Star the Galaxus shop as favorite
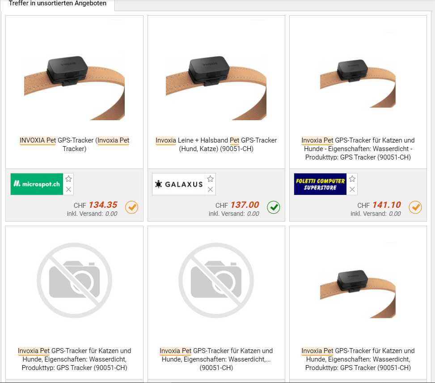This screenshot has width=435, height=383. point(210,179)
